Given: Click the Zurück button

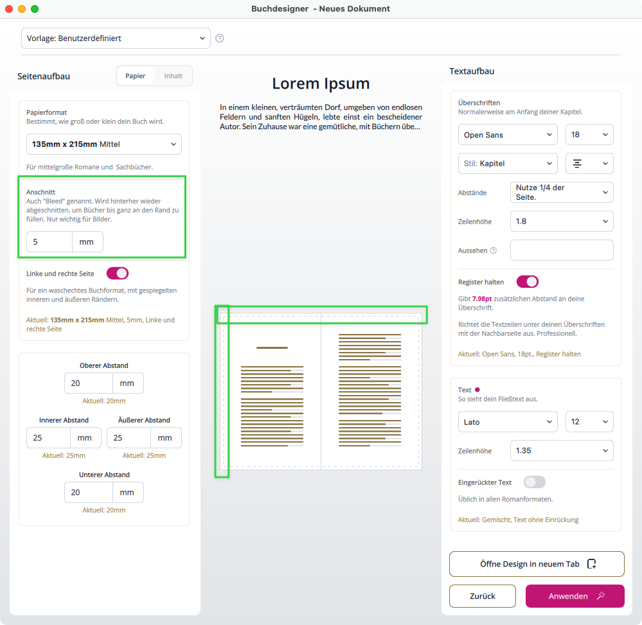Looking at the screenshot, I should tap(482, 596).
